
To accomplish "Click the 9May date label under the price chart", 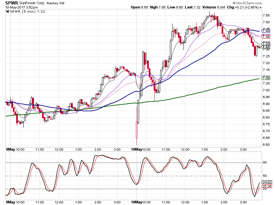I will [x=11, y=149].
